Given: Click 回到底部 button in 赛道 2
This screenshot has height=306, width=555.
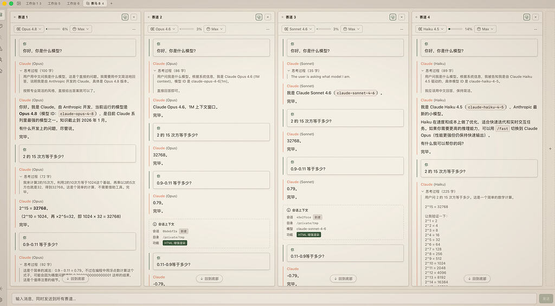Looking at the screenshot, I should pyautogui.click(x=209, y=279).
